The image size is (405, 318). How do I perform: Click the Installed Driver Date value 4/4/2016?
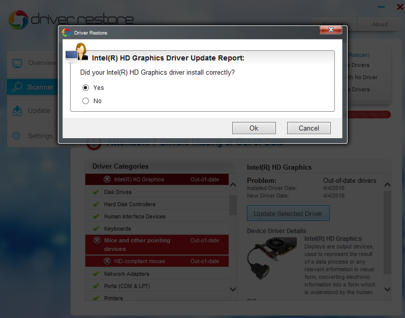point(334,188)
